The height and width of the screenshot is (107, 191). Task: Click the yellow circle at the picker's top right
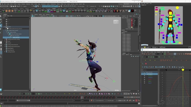coord(177,8)
